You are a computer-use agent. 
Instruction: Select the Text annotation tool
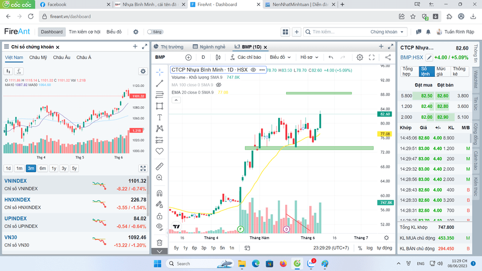pos(160,117)
